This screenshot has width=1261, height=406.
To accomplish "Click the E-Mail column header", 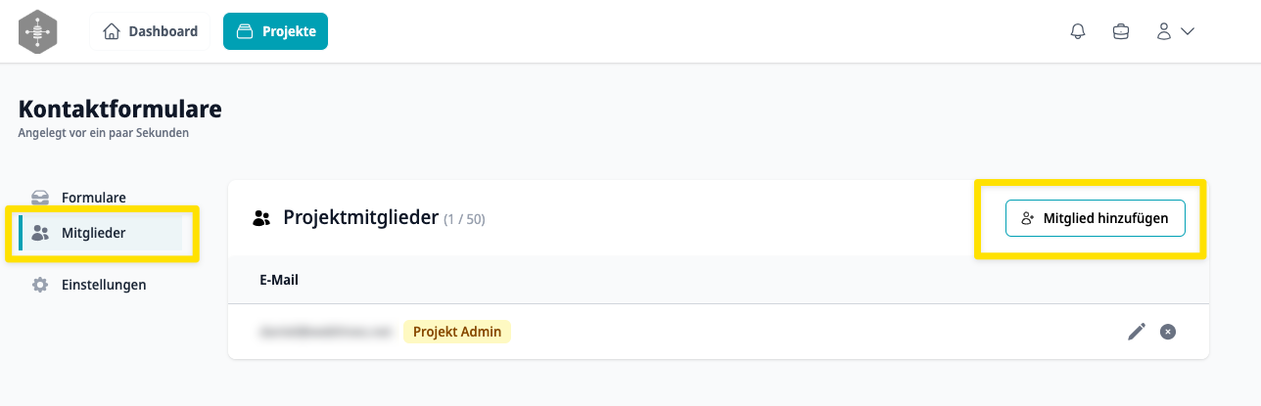I will click(x=279, y=280).
